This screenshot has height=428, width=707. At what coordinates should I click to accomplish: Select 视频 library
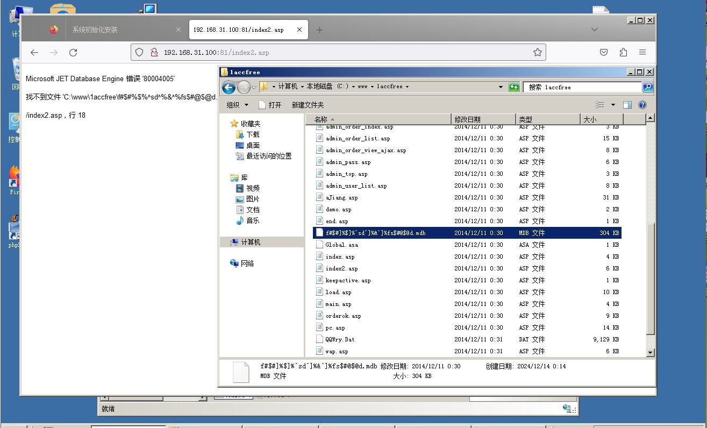248,188
